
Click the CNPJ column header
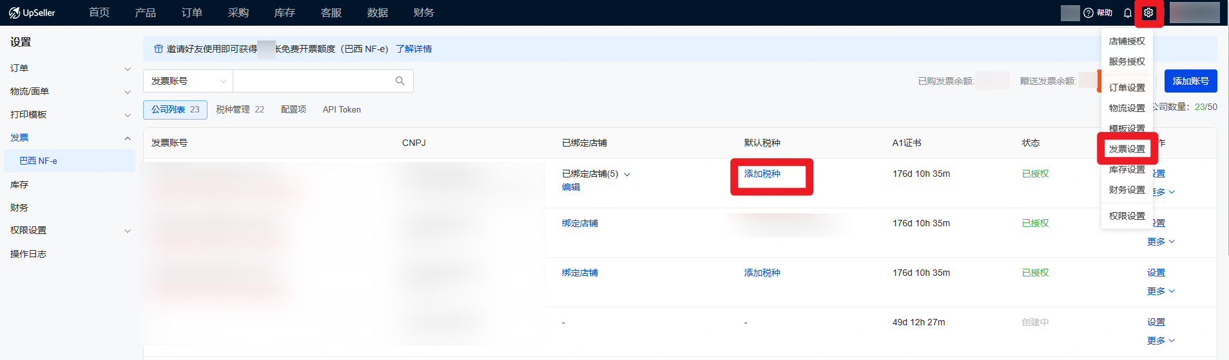414,143
